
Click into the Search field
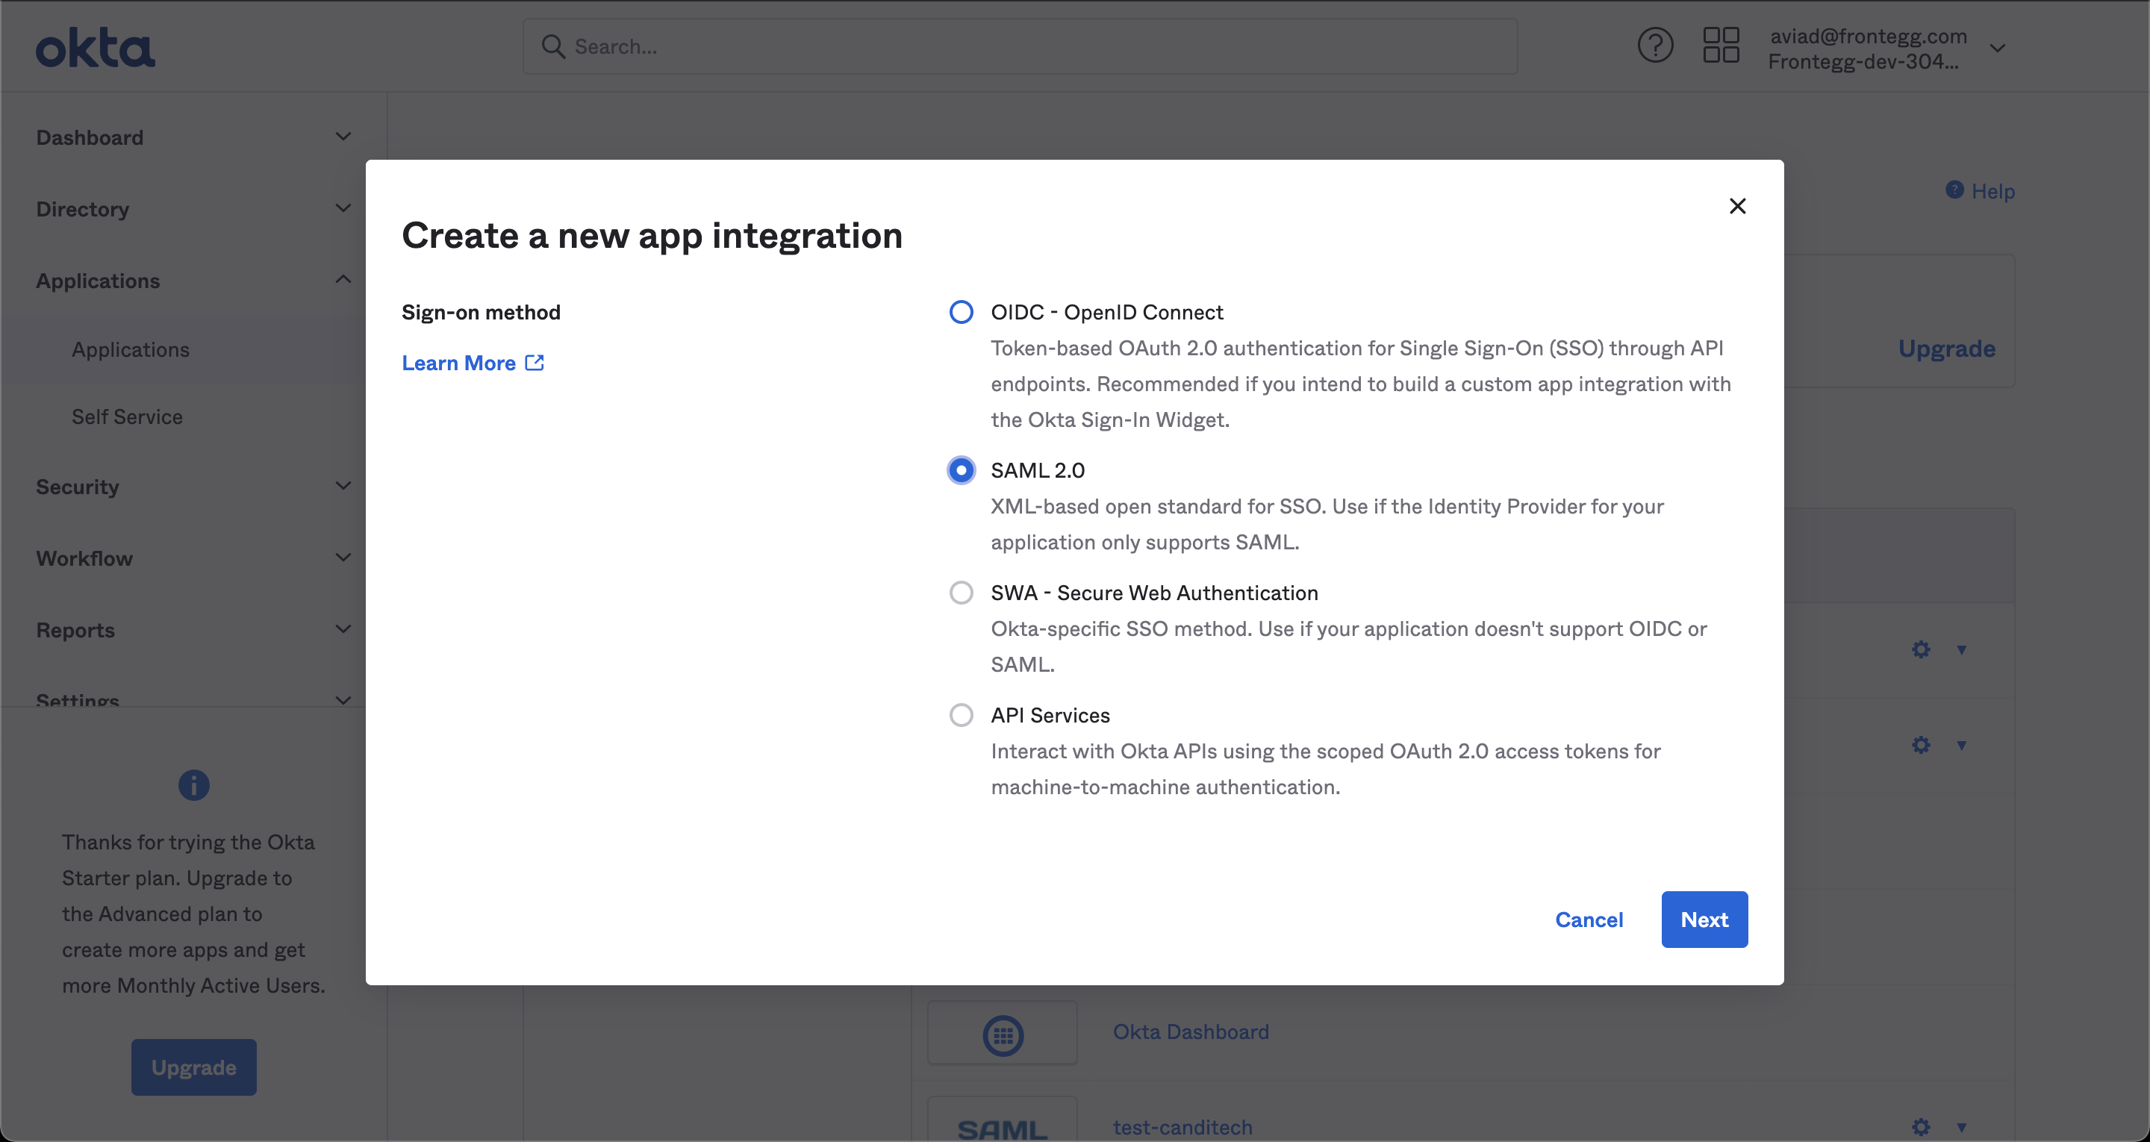pyautogui.click(x=1019, y=47)
